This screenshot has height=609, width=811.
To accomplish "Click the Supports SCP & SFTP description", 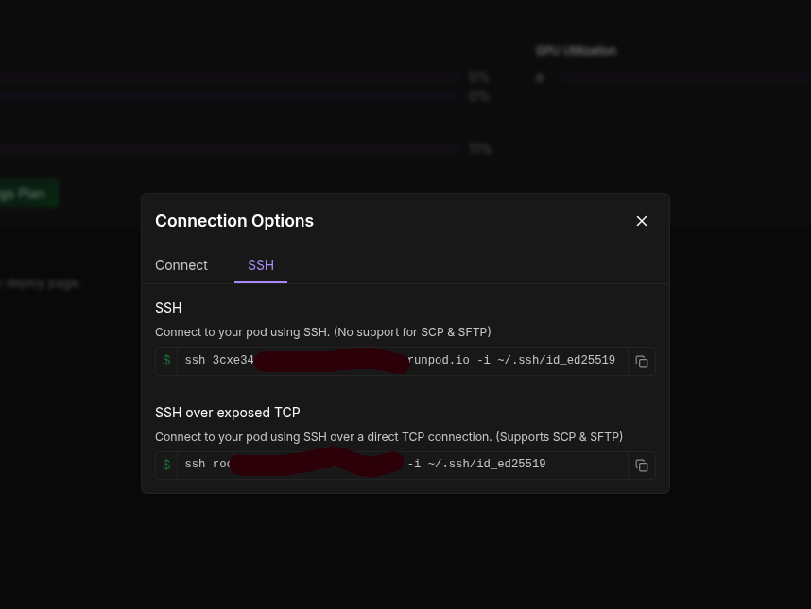I will click(x=559, y=437).
